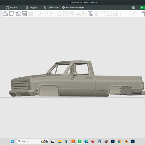Launch Microsoft Edge from the taskbar
145x145 pixels.
point(86,141)
